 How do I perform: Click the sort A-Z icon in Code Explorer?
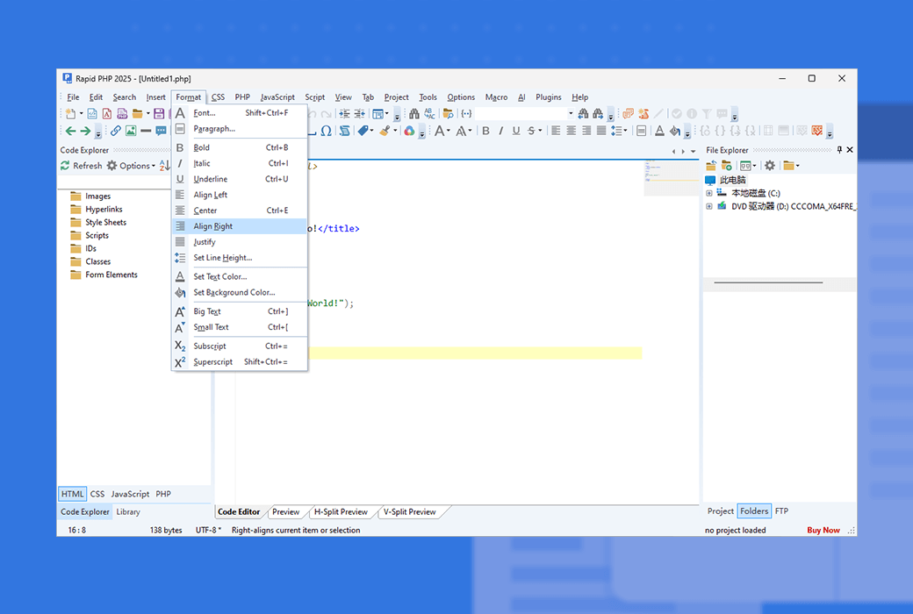(164, 166)
